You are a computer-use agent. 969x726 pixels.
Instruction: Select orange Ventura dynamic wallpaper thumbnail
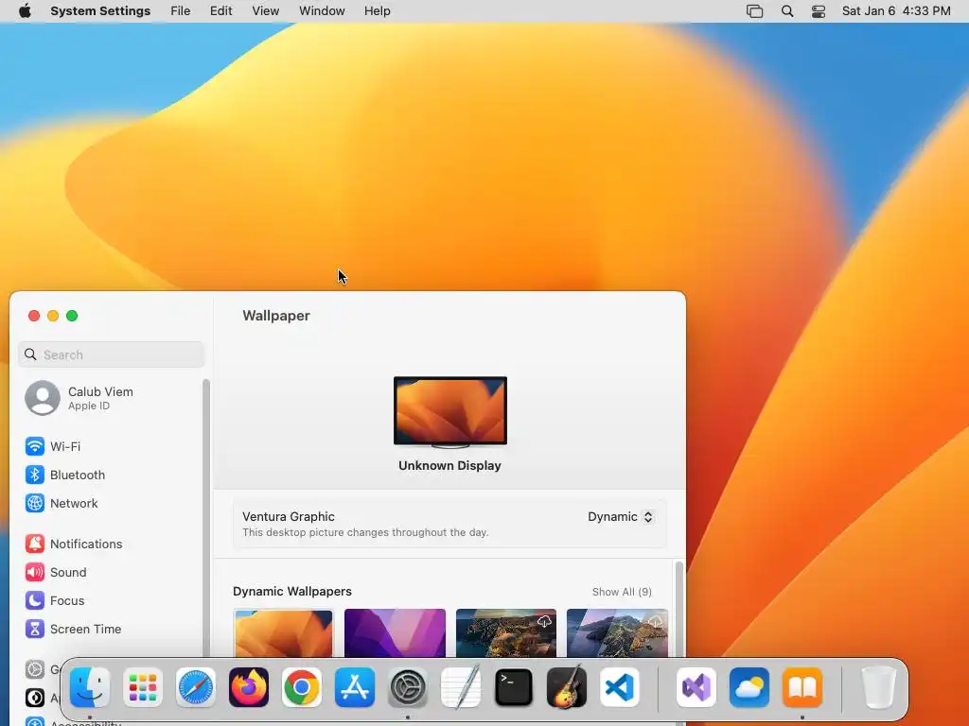tap(284, 632)
